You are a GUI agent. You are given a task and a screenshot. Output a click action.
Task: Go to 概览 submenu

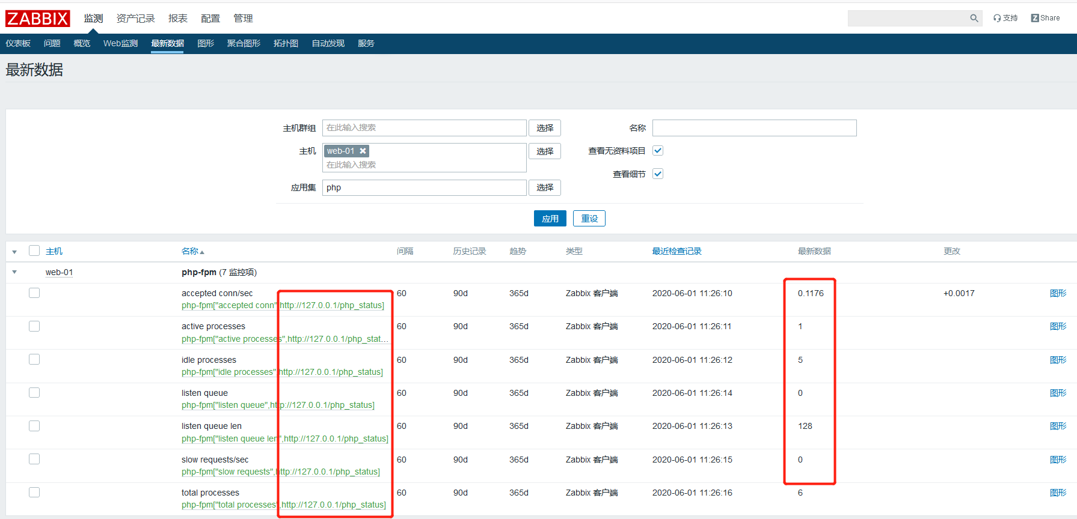82,43
